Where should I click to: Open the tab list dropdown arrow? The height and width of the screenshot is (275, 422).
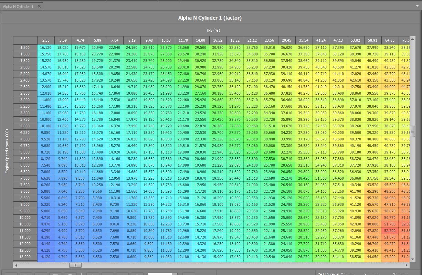click(417, 6)
